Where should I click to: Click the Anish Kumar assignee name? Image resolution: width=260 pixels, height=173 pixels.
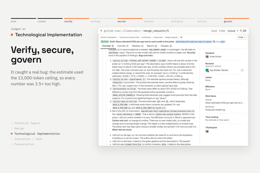tap(215, 57)
